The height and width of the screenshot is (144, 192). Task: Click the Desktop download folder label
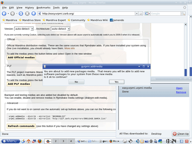click(156, 134)
